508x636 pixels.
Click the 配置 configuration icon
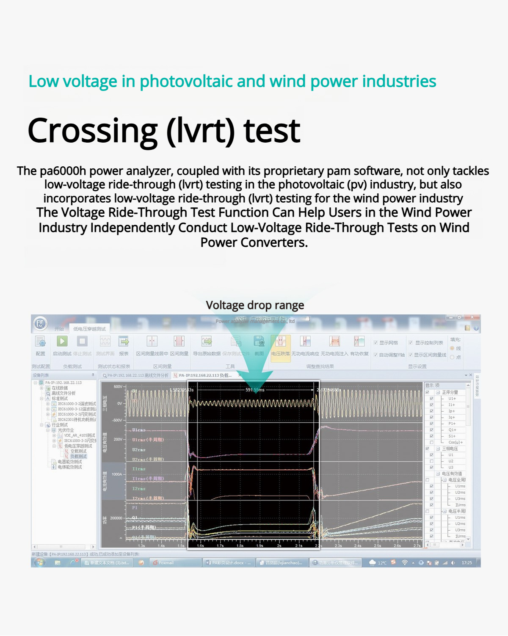click(41, 341)
